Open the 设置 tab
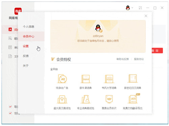 (x=26, y=46)
